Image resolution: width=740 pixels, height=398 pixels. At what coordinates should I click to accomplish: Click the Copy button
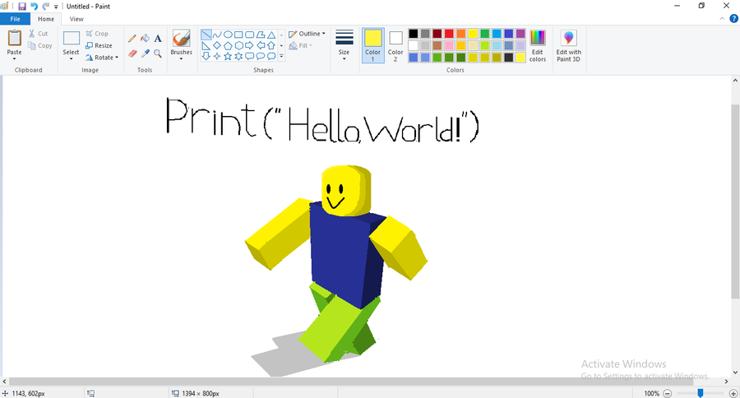[39, 45]
